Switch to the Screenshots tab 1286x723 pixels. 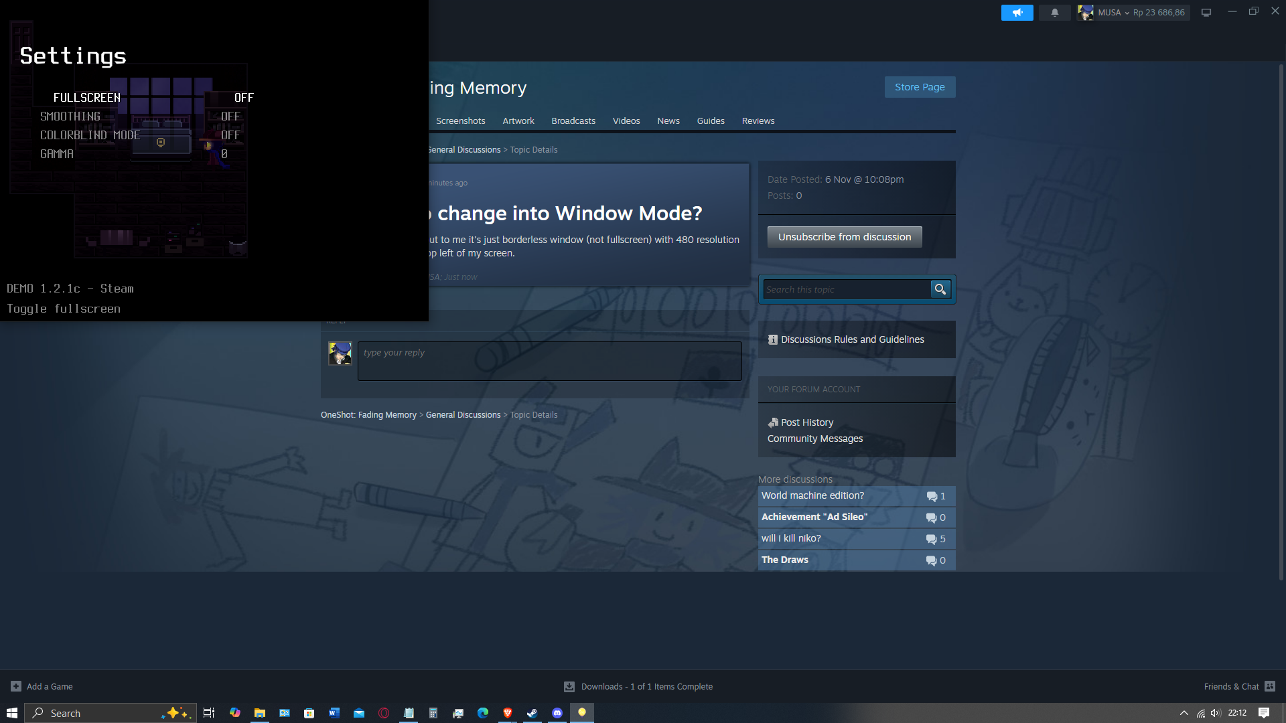point(460,120)
